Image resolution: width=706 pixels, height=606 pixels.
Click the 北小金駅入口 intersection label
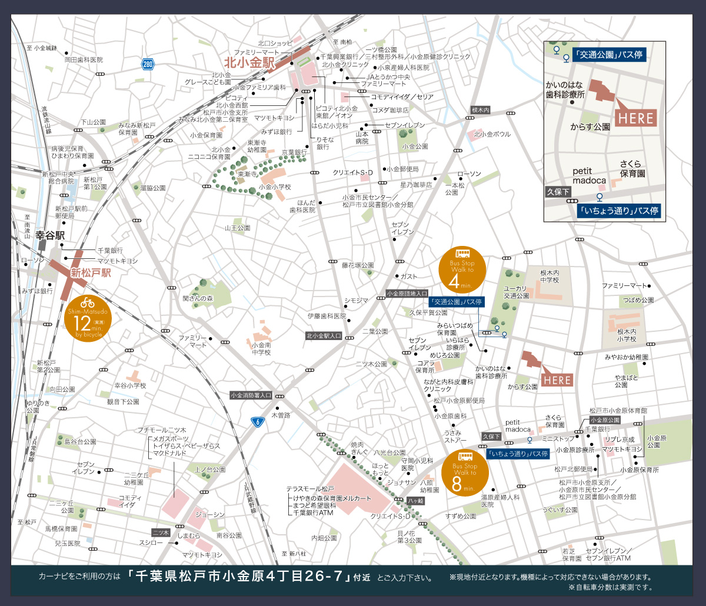[x=324, y=336]
